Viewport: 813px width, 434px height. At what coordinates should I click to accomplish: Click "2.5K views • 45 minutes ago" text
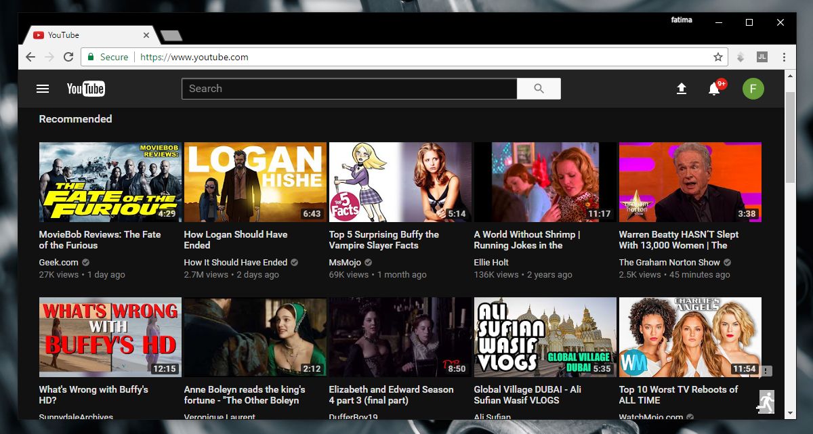[675, 275]
